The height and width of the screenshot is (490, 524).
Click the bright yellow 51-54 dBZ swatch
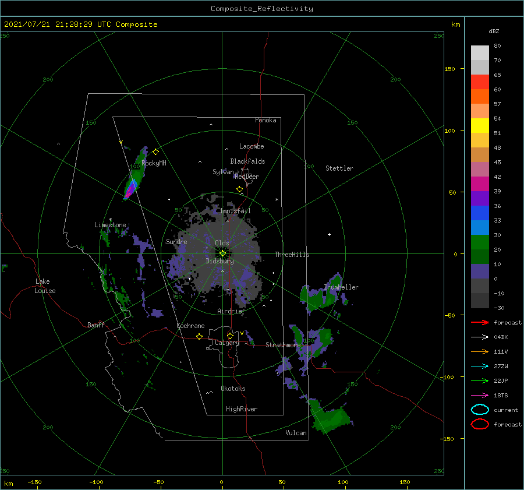[x=480, y=125]
